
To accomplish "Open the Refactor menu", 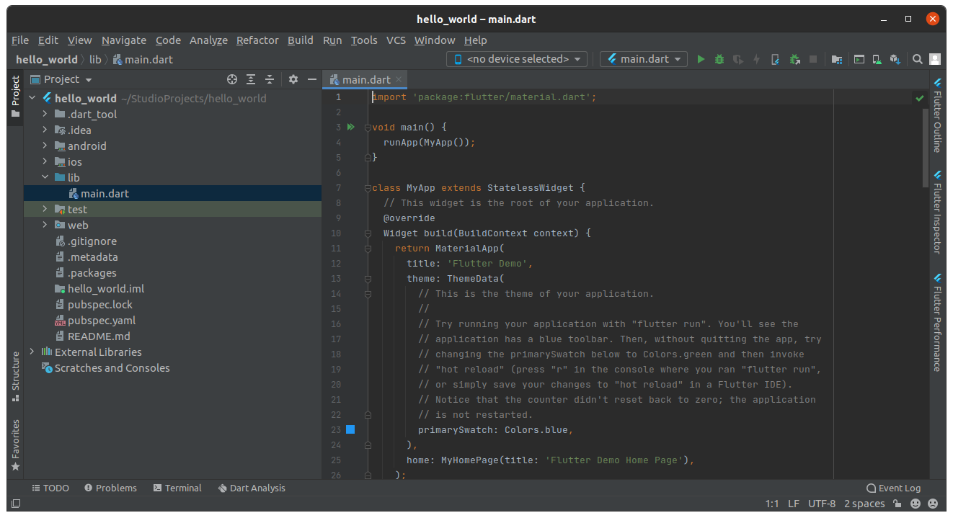I will 257,40.
